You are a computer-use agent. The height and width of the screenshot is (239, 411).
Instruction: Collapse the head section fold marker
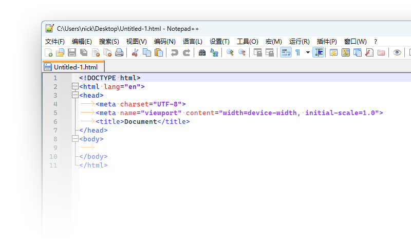pyautogui.click(x=76, y=96)
